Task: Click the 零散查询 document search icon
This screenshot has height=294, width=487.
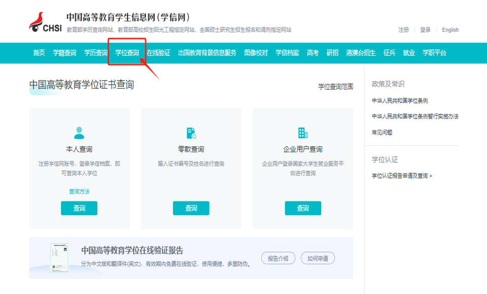Action: point(191,133)
